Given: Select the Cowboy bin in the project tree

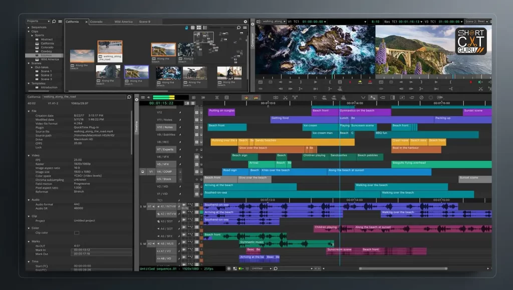Looking at the screenshot, I should 47,51.
